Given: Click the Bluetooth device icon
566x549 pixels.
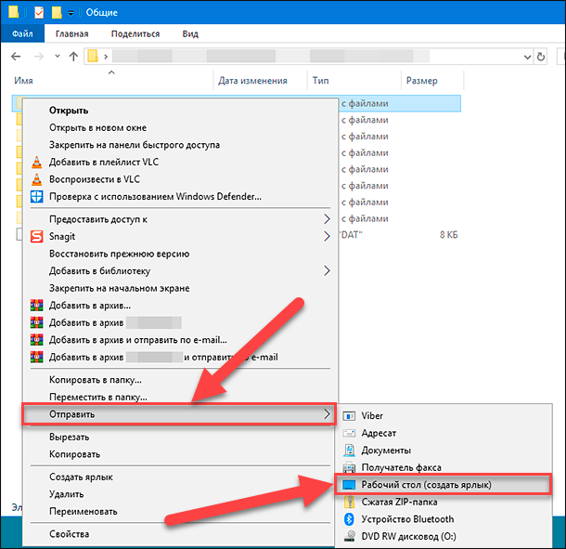Looking at the screenshot, I should click(349, 519).
